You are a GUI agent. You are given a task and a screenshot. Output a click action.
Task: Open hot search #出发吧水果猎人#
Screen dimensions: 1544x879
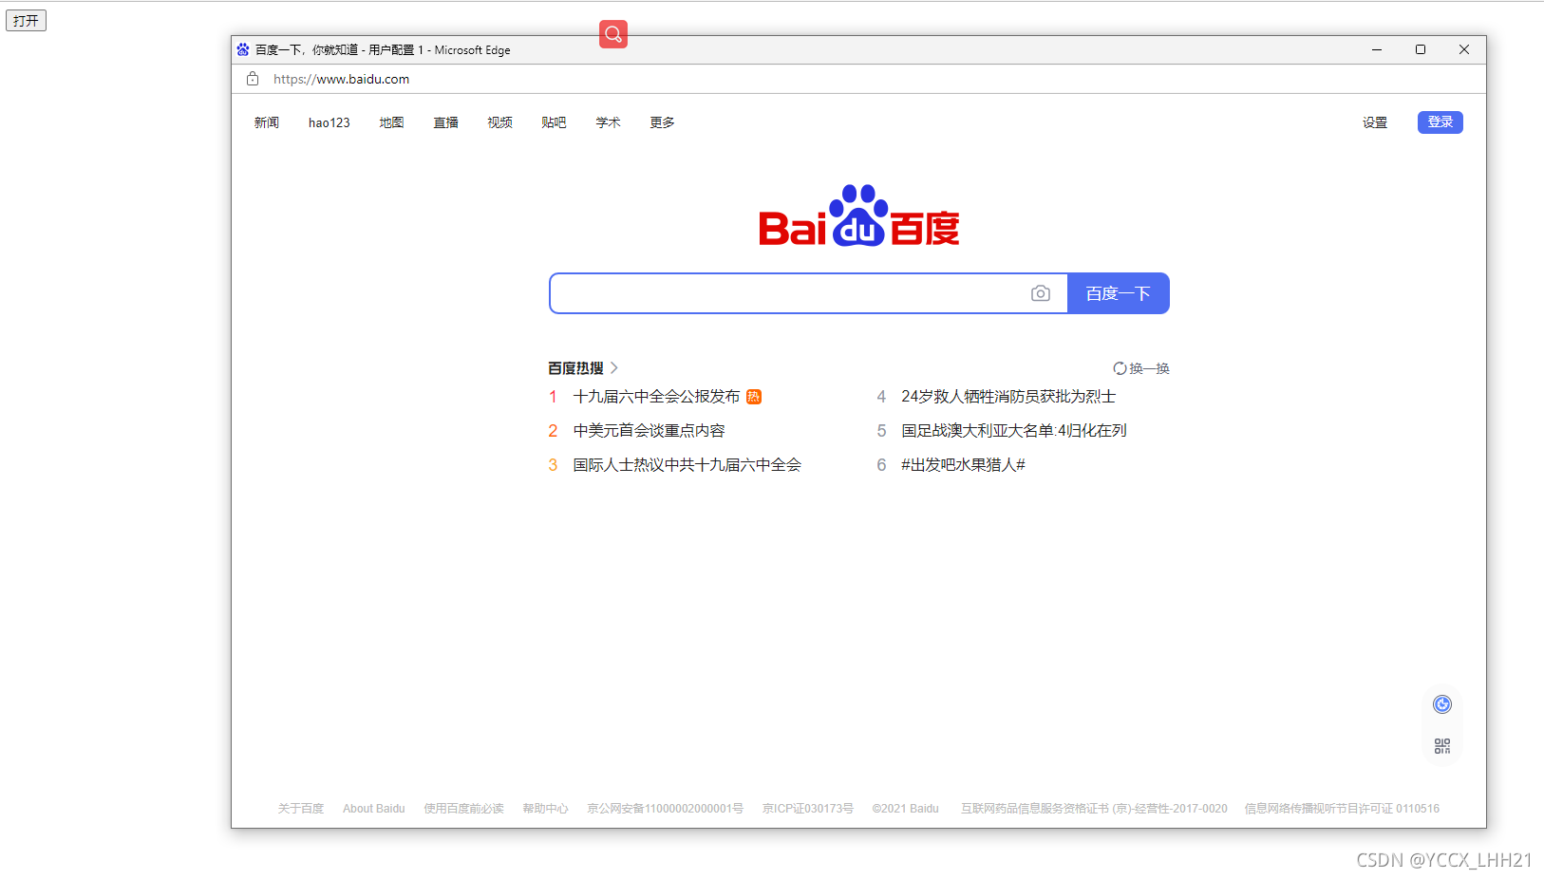pos(963,465)
